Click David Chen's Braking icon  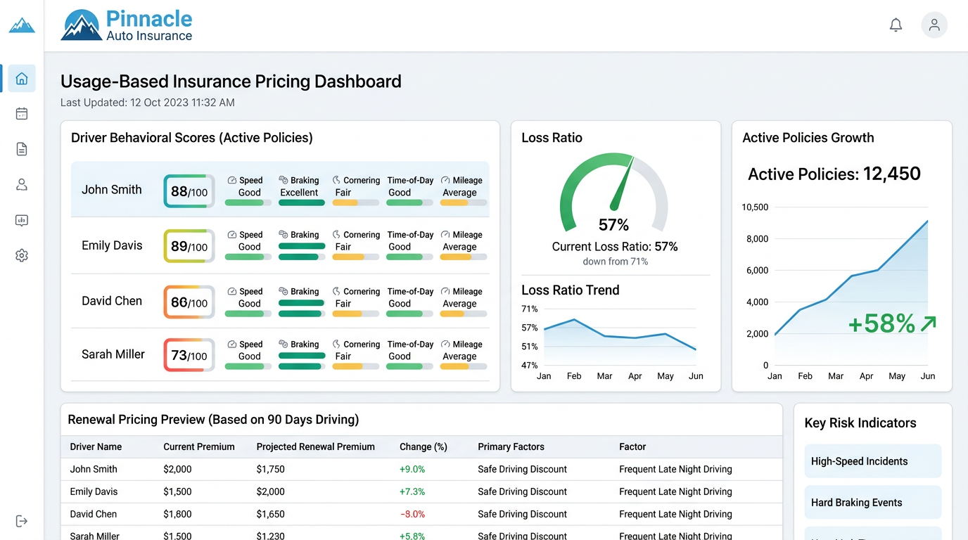[x=284, y=292]
